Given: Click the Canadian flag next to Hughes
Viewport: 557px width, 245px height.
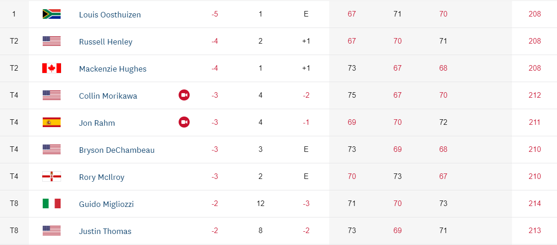Looking at the screenshot, I should tap(51, 68).
